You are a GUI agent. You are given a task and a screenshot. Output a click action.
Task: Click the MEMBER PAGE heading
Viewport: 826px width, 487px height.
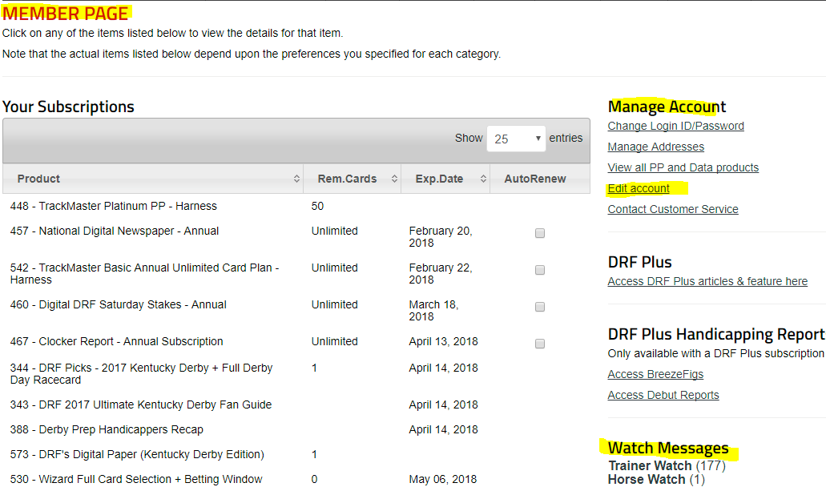66,13
